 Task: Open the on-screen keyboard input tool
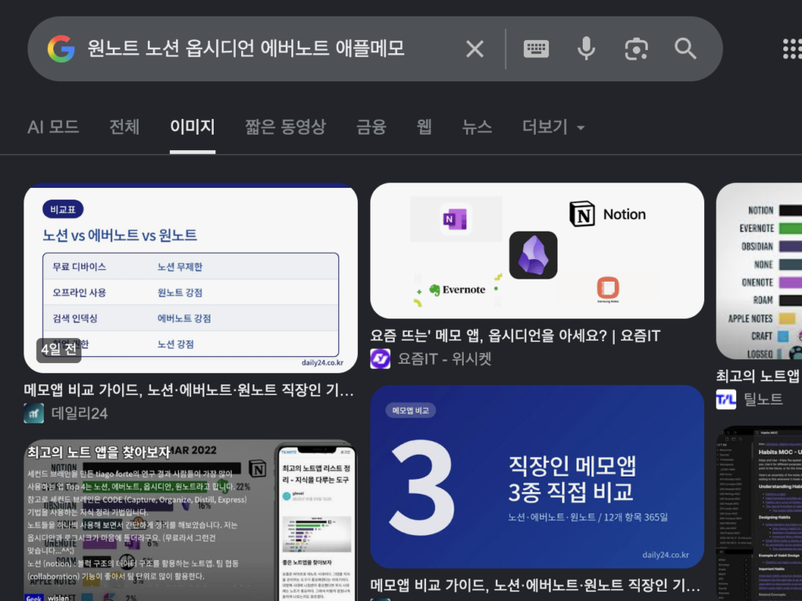pyautogui.click(x=536, y=49)
